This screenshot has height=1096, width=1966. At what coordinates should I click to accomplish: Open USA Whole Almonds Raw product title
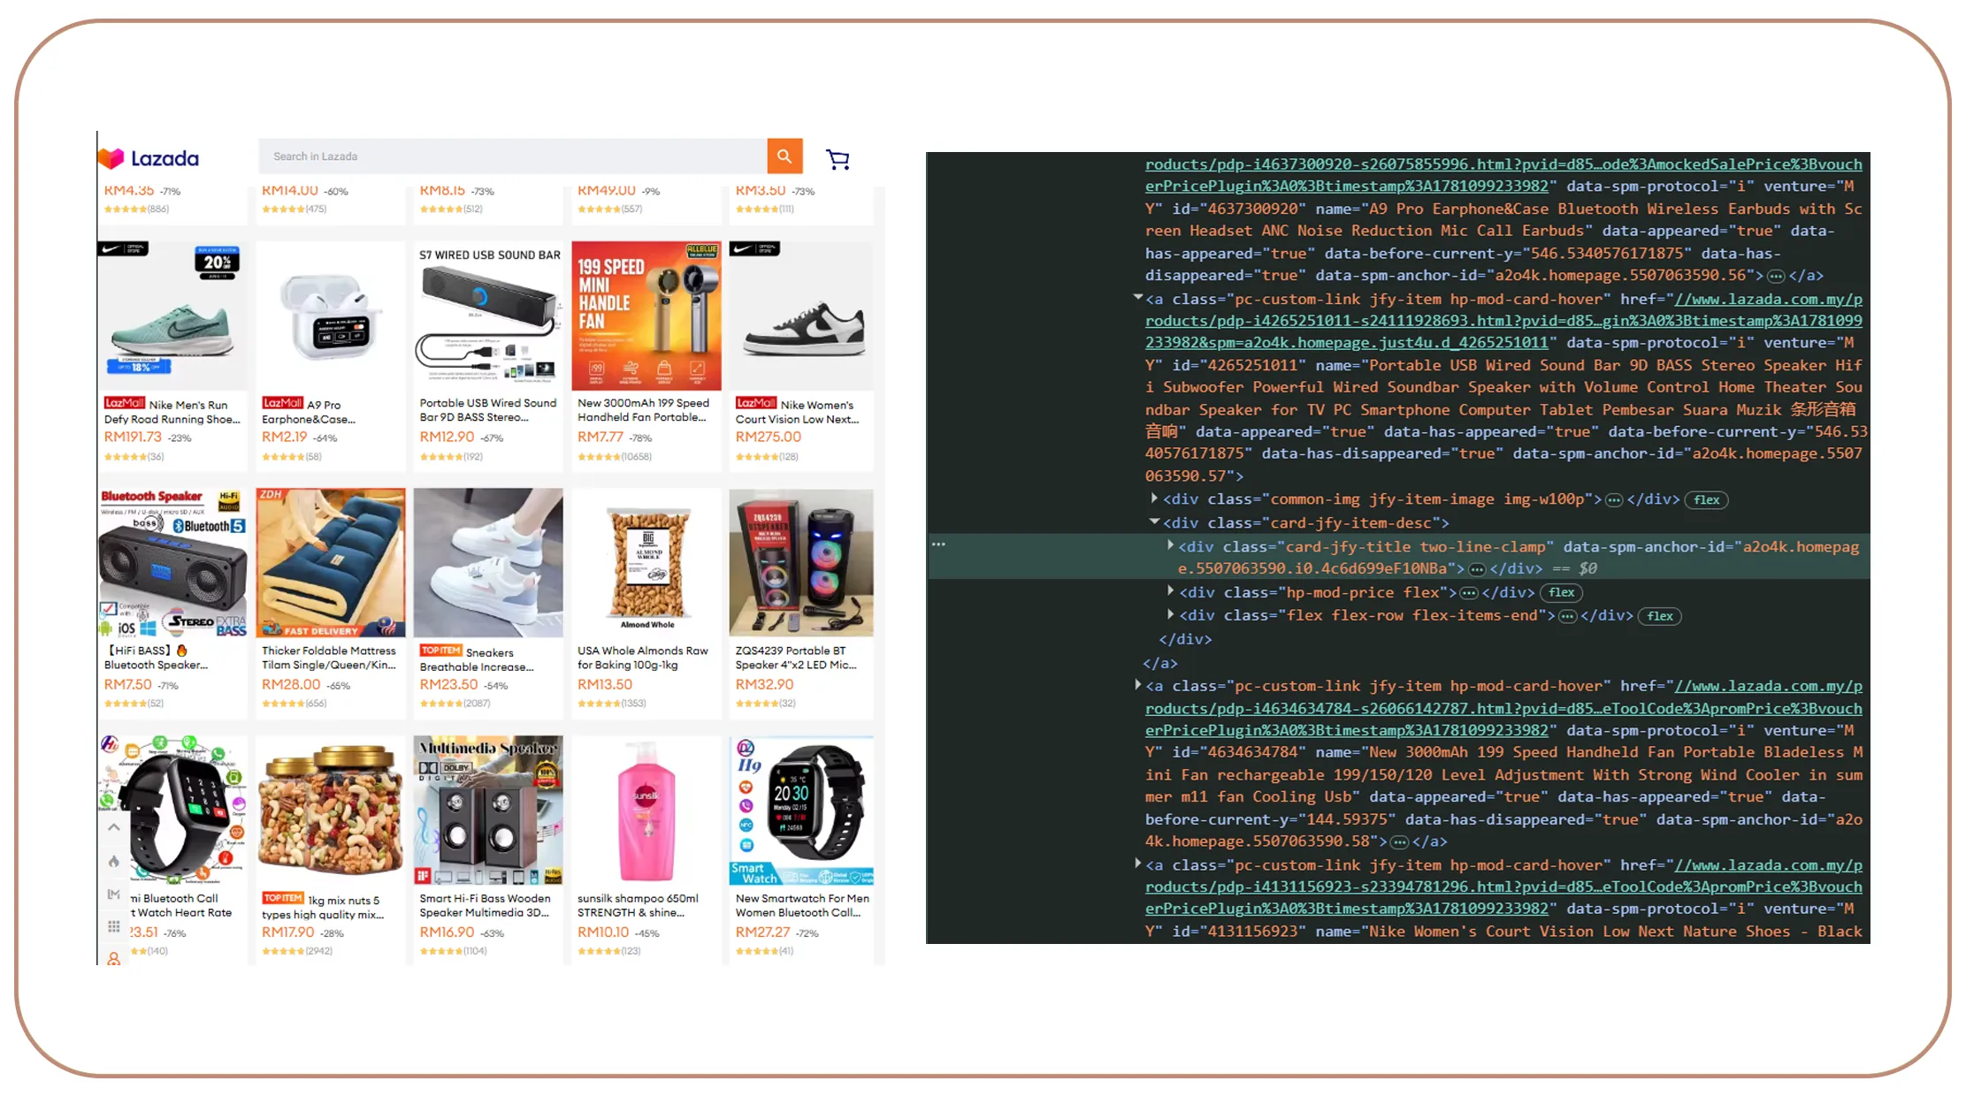coord(643,658)
